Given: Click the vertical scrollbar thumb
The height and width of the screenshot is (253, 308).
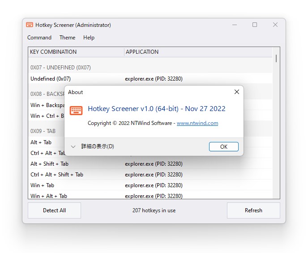Looking at the screenshot, I should tap(276, 59).
